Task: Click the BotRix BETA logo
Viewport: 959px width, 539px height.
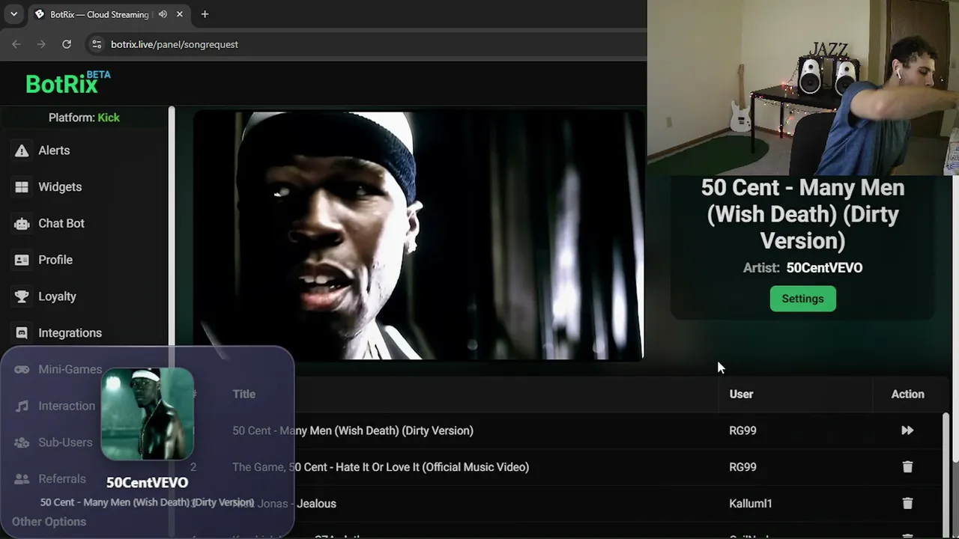Action: pyautogui.click(x=68, y=83)
